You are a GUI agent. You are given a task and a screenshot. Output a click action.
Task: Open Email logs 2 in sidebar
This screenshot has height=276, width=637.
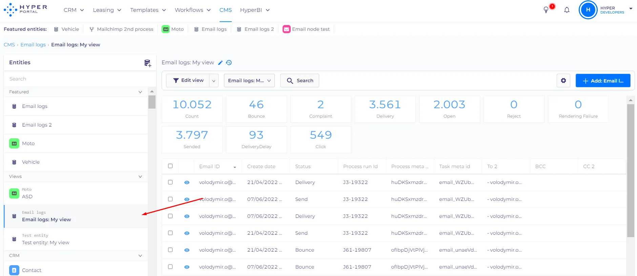(76, 125)
